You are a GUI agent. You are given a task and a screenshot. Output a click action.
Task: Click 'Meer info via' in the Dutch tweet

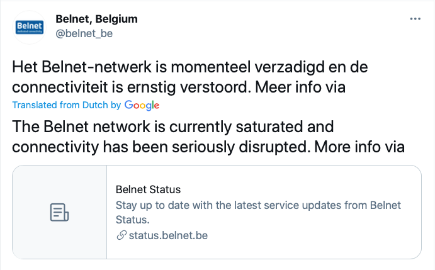[x=300, y=87]
